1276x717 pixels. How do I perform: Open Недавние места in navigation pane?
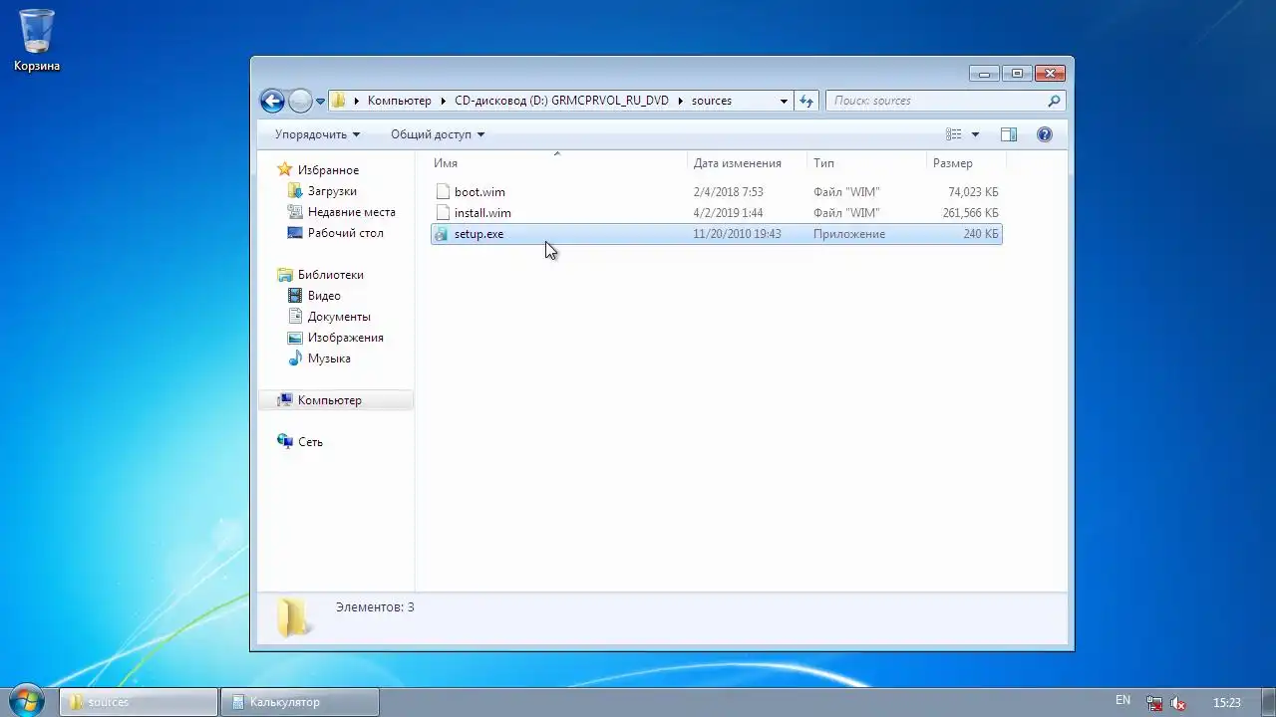pyautogui.click(x=351, y=212)
